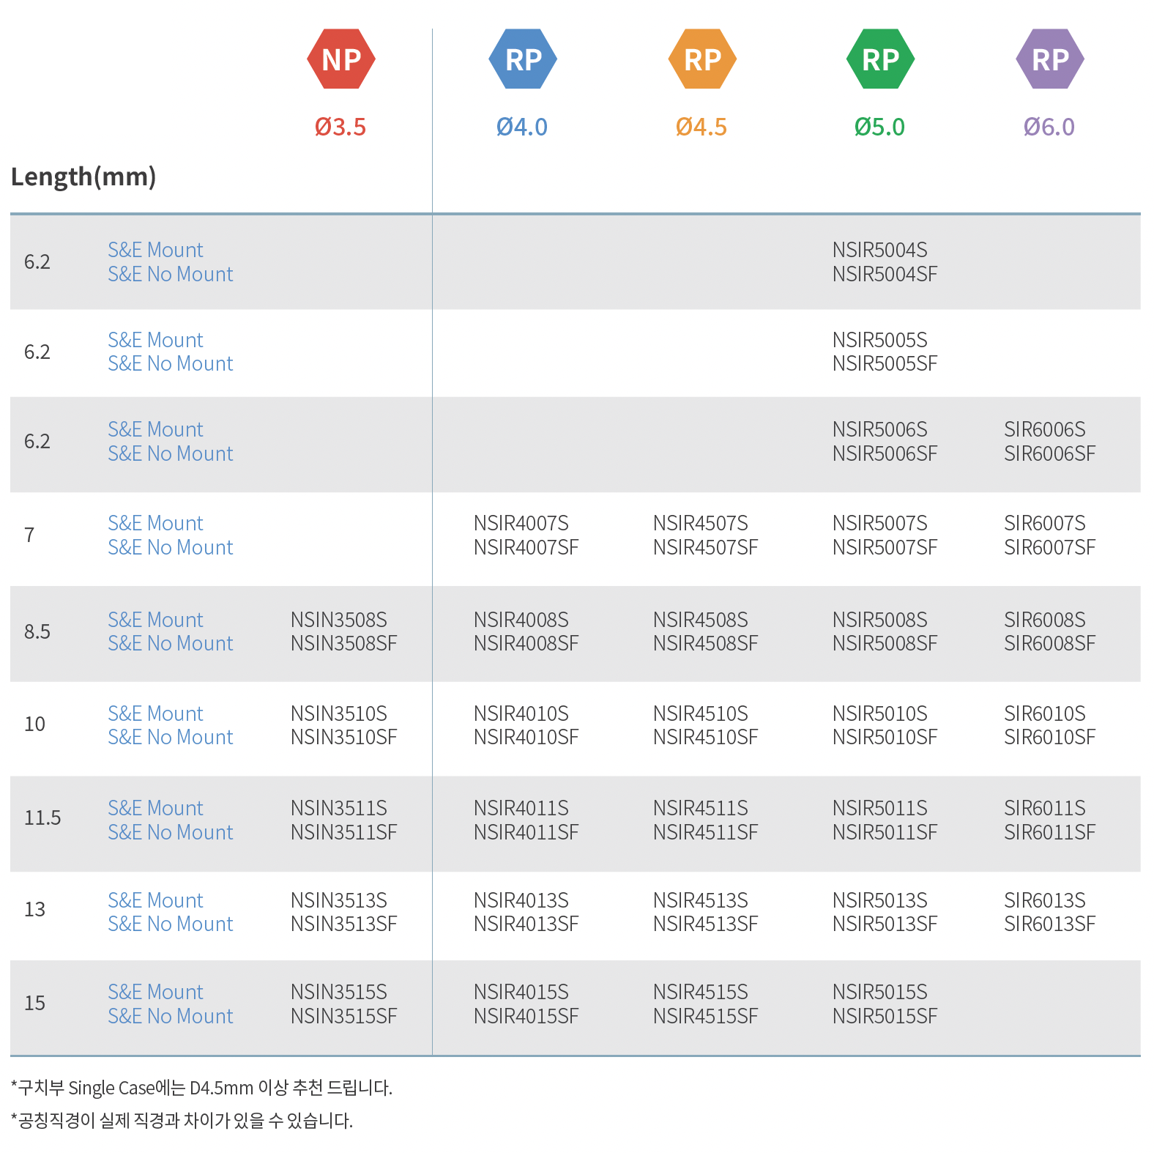Click S&E No Mount in the 13mm row

tap(171, 924)
